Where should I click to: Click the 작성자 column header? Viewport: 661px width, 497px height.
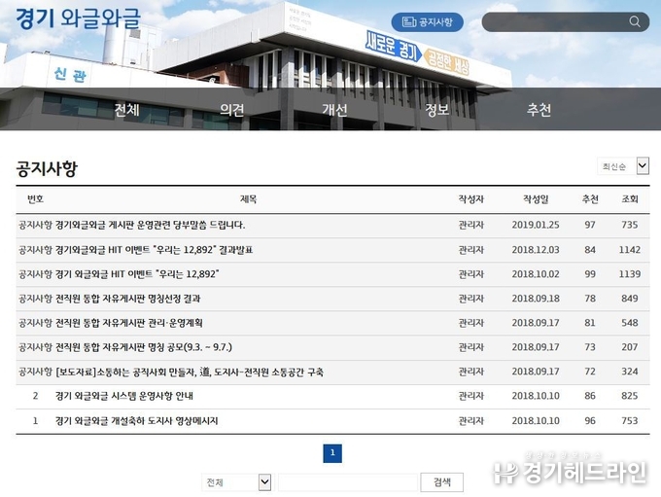coord(470,199)
